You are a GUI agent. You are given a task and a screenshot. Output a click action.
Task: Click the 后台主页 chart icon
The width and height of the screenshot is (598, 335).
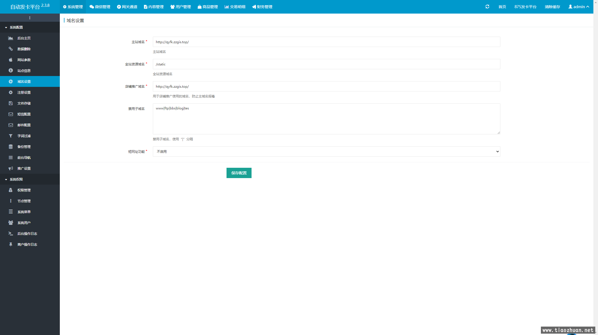[x=11, y=38]
